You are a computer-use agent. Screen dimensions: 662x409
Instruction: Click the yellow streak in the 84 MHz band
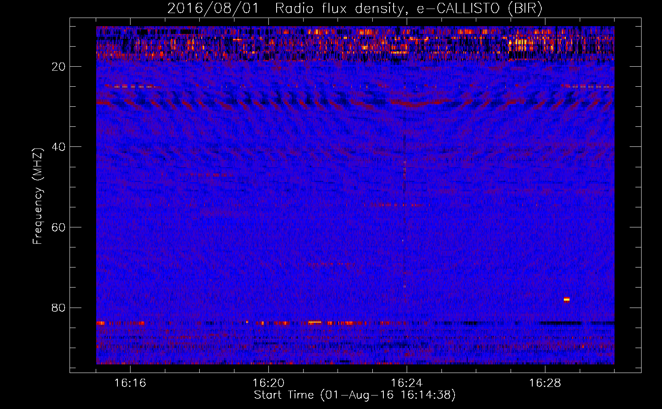click(x=315, y=322)
